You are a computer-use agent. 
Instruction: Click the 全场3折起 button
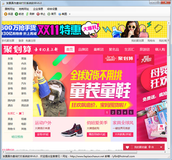(x=43, y=134)
